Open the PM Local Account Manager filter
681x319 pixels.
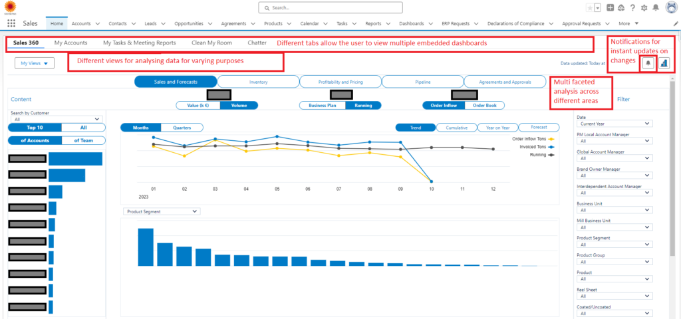pyautogui.click(x=614, y=141)
